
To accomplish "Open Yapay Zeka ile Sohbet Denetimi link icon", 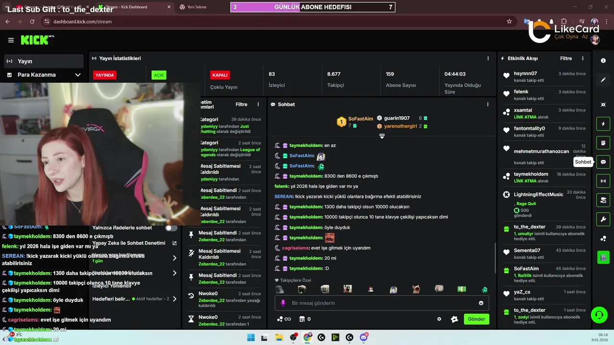I will point(175,243).
